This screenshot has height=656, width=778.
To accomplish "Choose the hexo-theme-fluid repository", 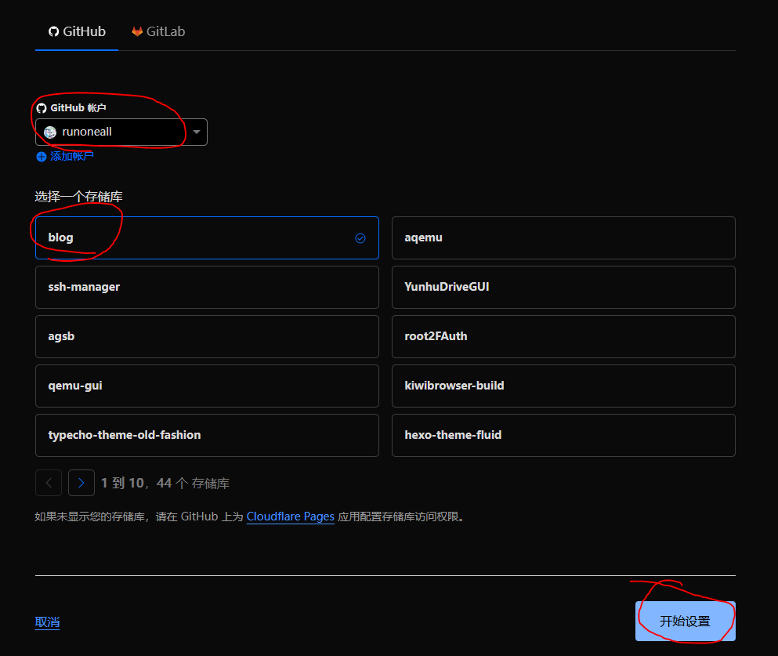I will [x=563, y=435].
